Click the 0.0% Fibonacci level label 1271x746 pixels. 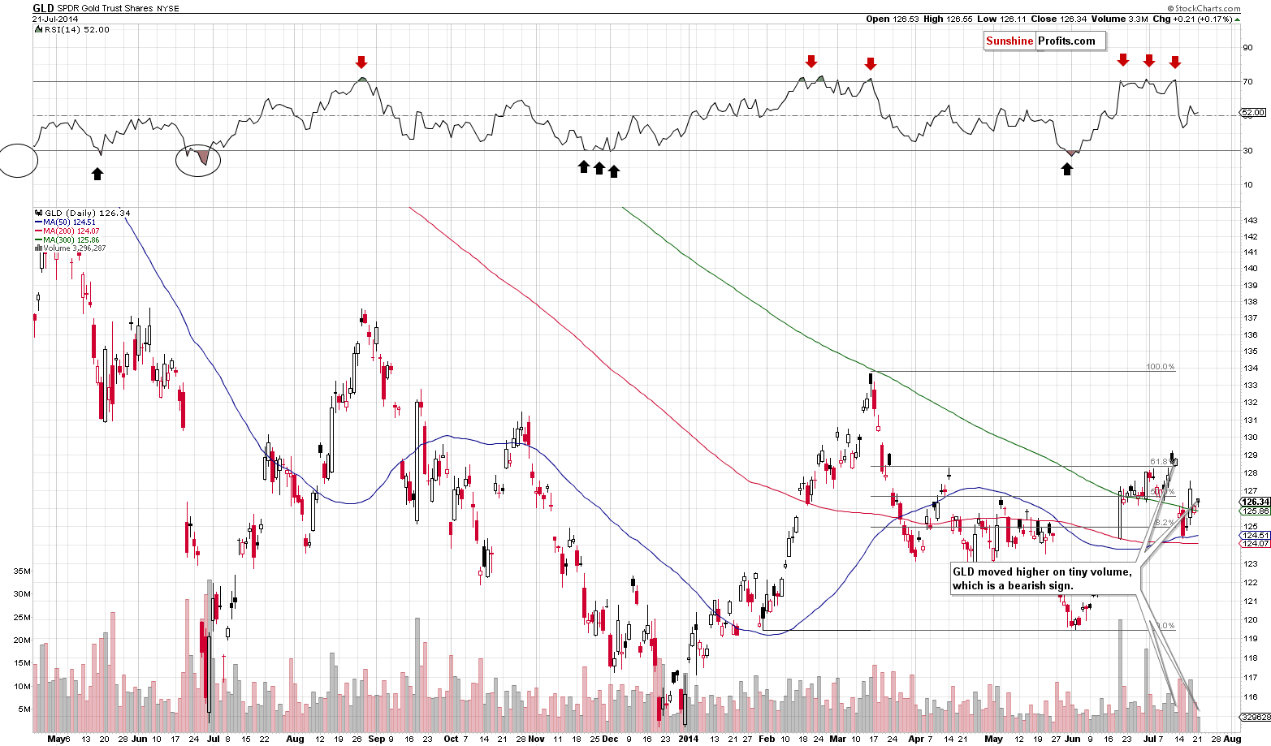point(1165,626)
